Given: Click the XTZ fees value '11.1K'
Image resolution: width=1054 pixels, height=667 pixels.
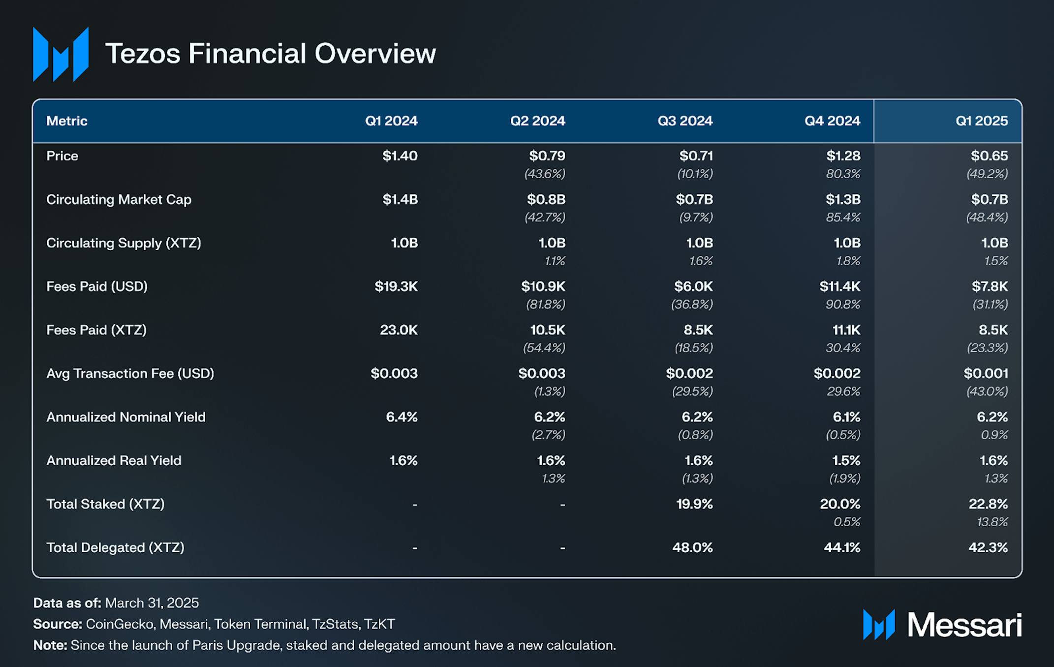Looking at the screenshot, I should [x=846, y=330].
